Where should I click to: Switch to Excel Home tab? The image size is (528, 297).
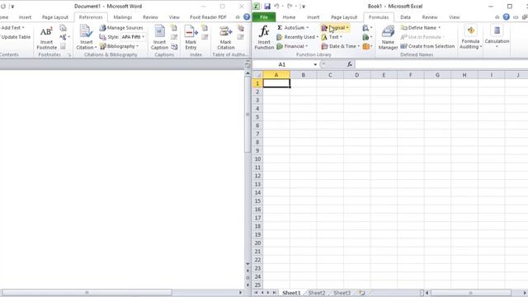pos(289,17)
